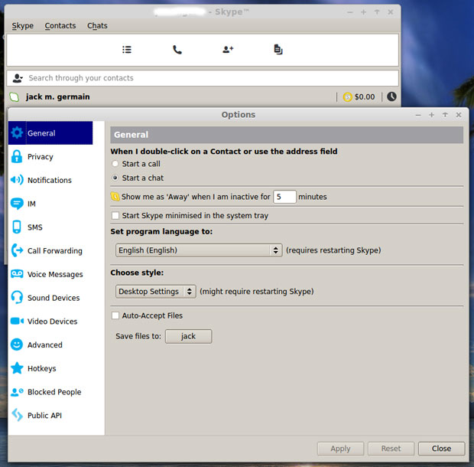This screenshot has height=467, width=474.
Task: Click the Hotkeys star icon
Action: point(17,368)
